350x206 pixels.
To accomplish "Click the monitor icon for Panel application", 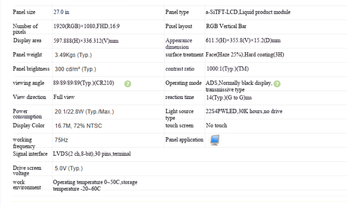I will [215, 140].
